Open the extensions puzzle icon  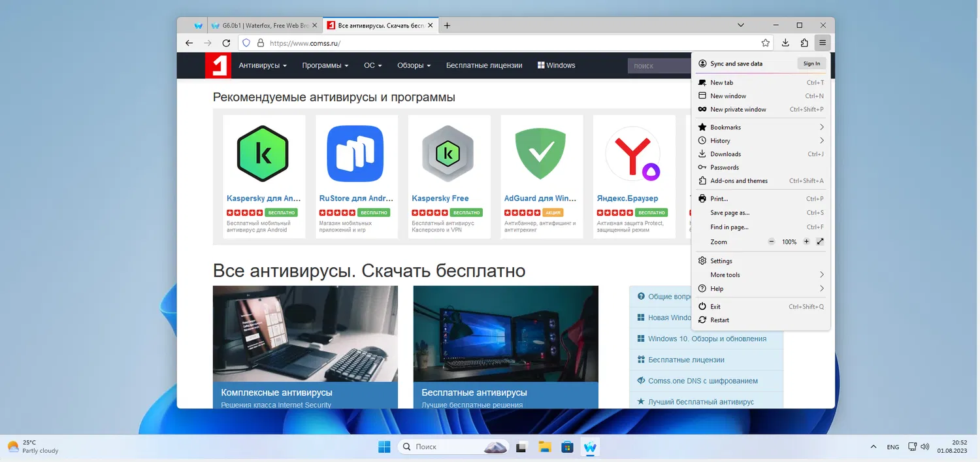[804, 43]
